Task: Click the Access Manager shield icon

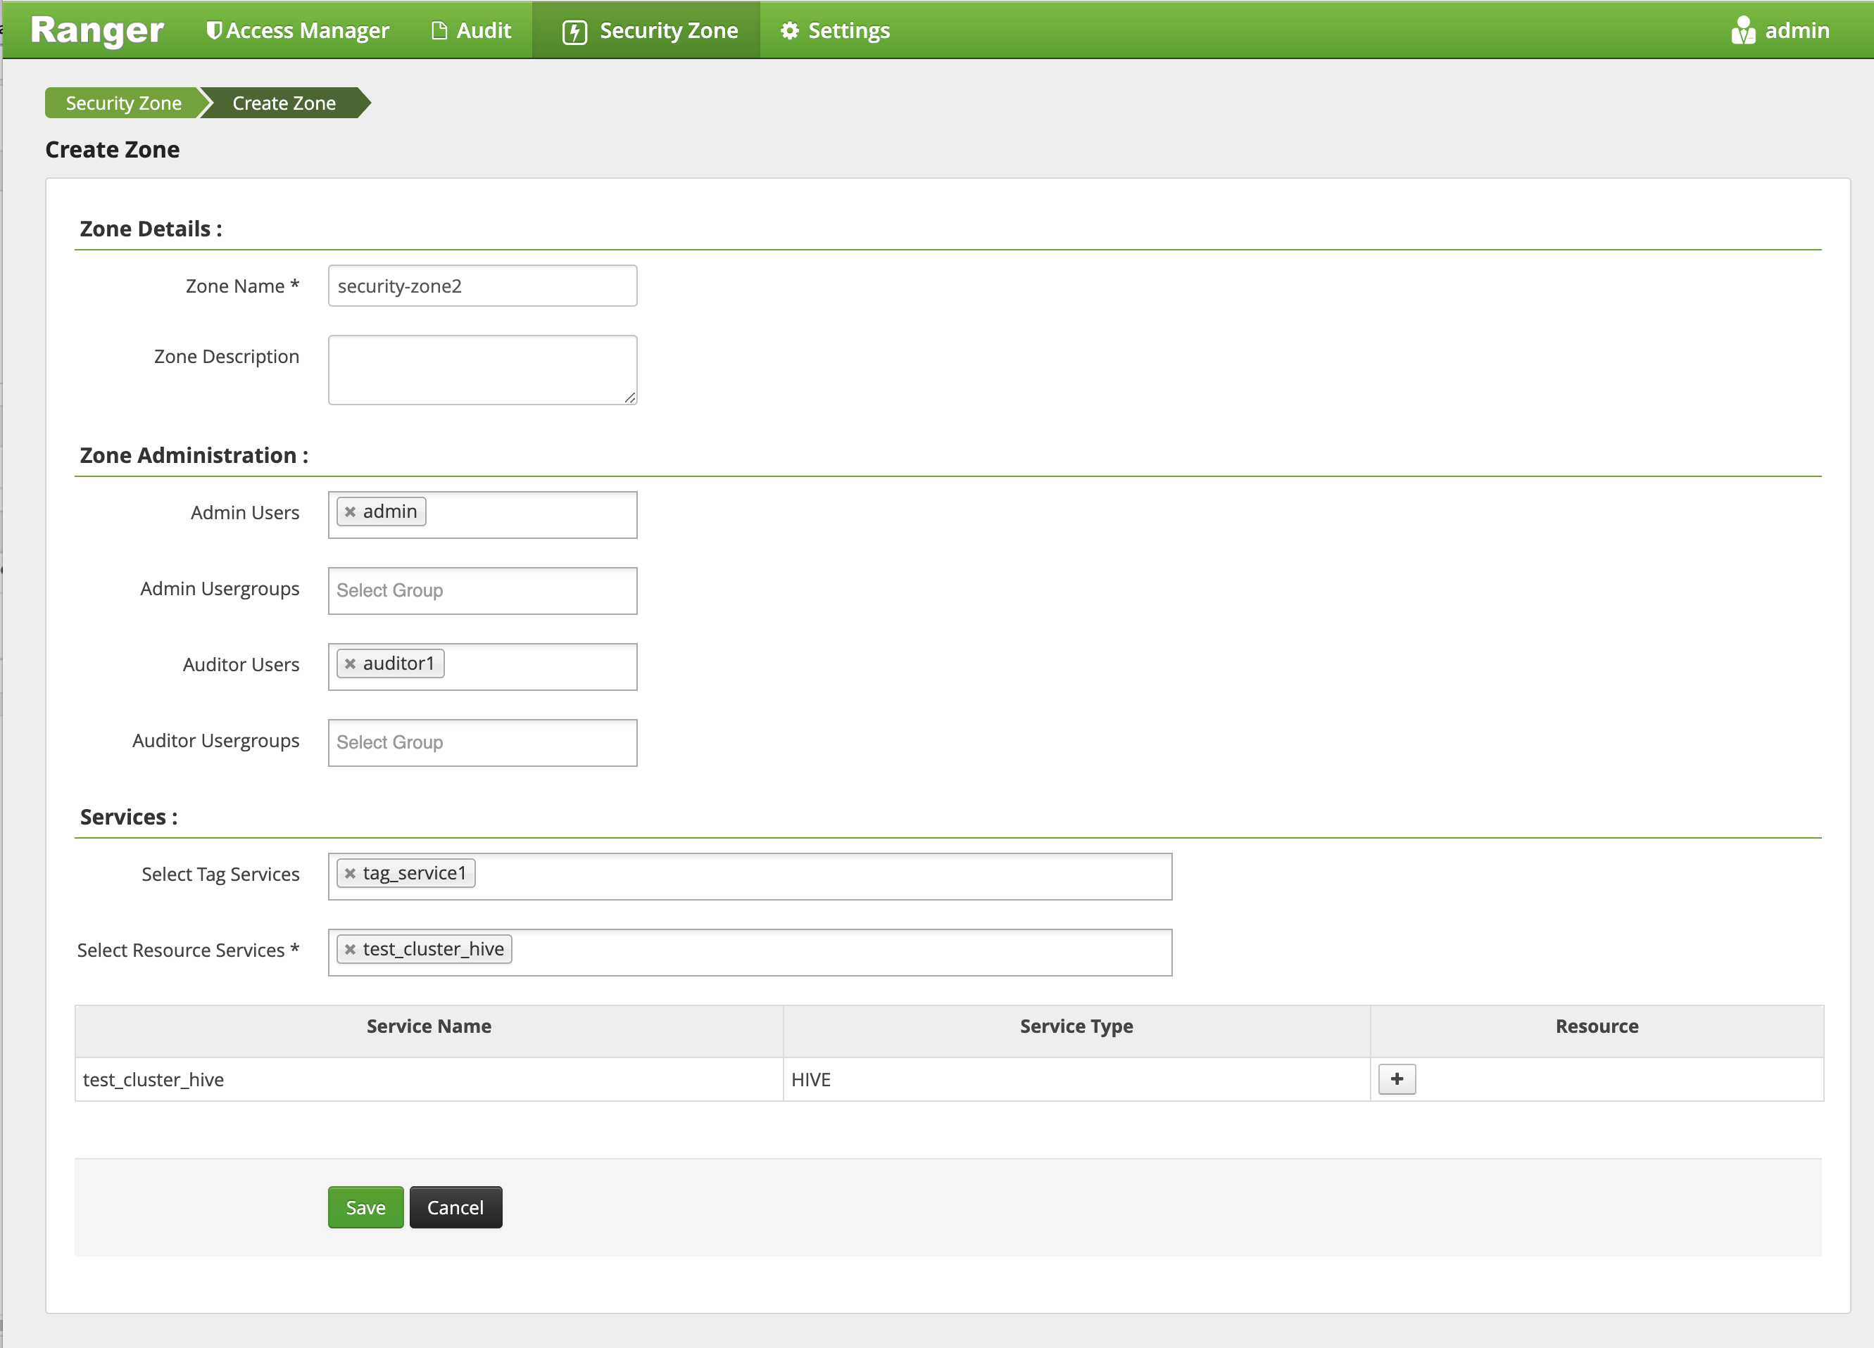Action: coord(214,30)
